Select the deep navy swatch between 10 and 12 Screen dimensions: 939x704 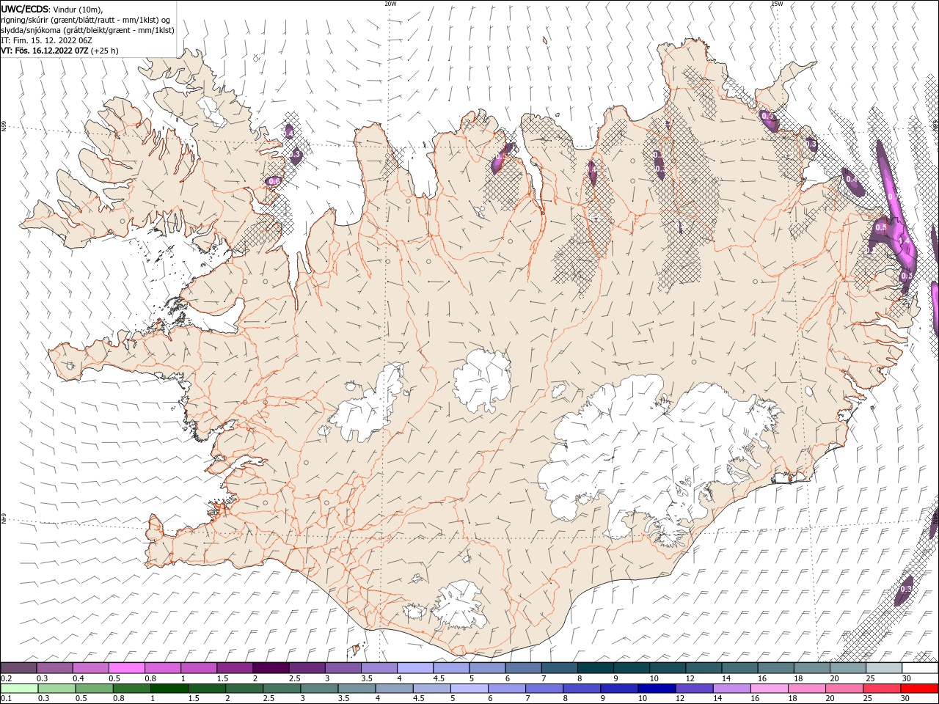657,689
